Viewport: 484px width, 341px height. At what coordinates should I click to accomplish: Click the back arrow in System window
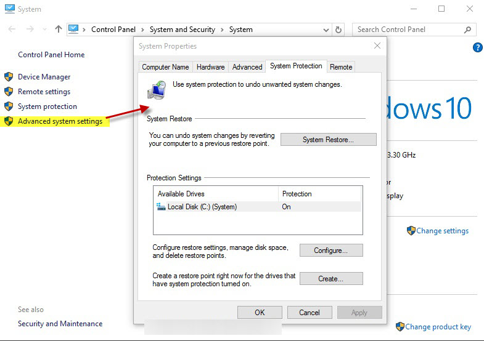pyautogui.click(x=12, y=30)
